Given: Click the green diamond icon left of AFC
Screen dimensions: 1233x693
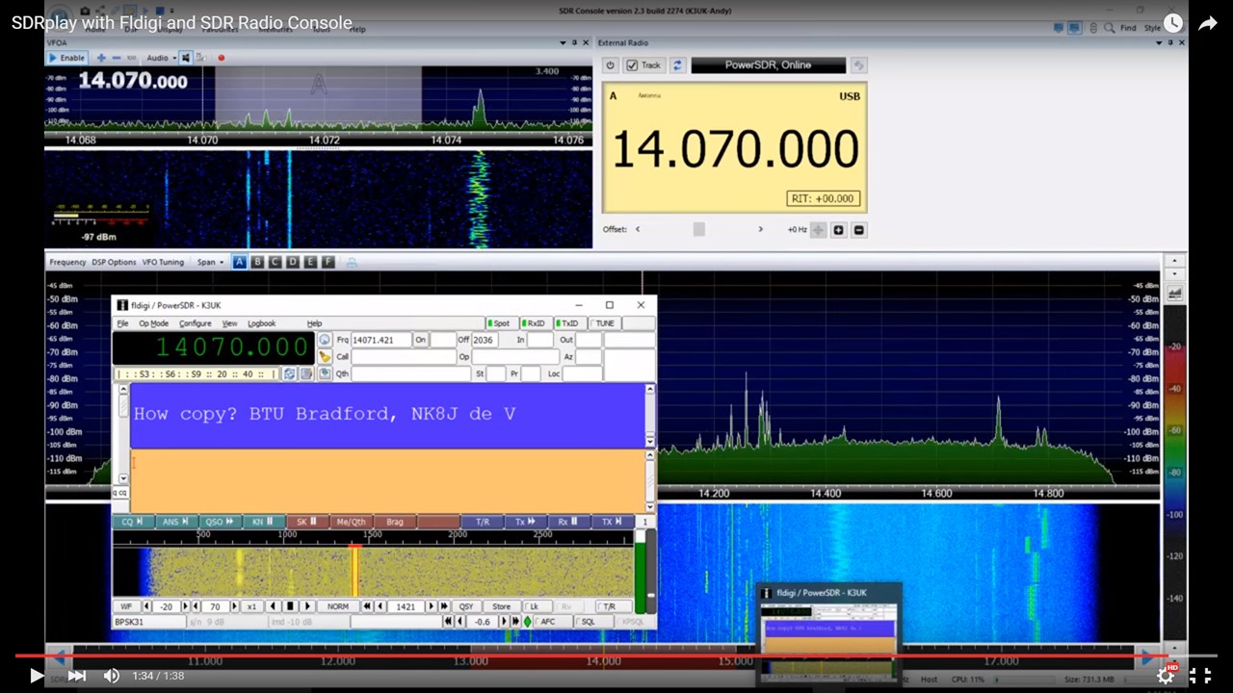Looking at the screenshot, I should [x=527, y=622].
